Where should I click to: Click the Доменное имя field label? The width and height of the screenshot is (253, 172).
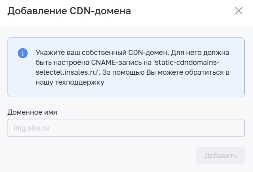point(32,112)
